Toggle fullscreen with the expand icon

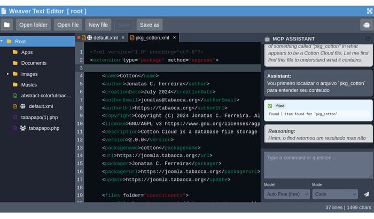point(370,11)
